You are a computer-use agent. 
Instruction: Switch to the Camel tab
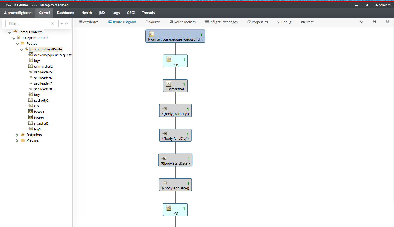coord(44,13)
